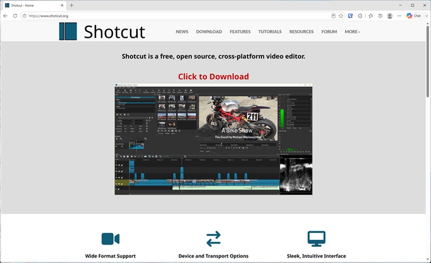Expand the chevron next to Chat
Image resolution: width=431 pixels, height=263 pixels.
pyautogui.click(x=426, y=16)
